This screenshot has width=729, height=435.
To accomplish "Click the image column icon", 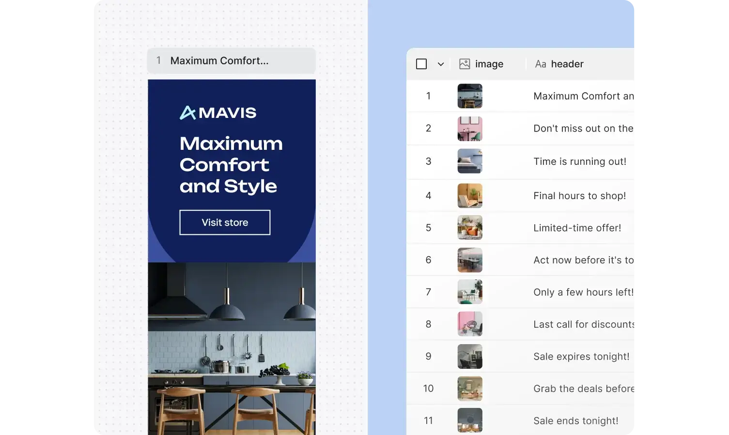I will pos(465,63).
